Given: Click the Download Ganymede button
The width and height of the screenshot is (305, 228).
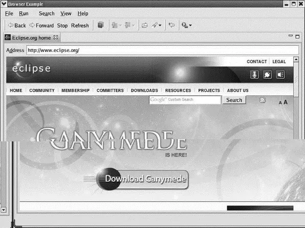Looking at the screenshot, I should (142, 179).
